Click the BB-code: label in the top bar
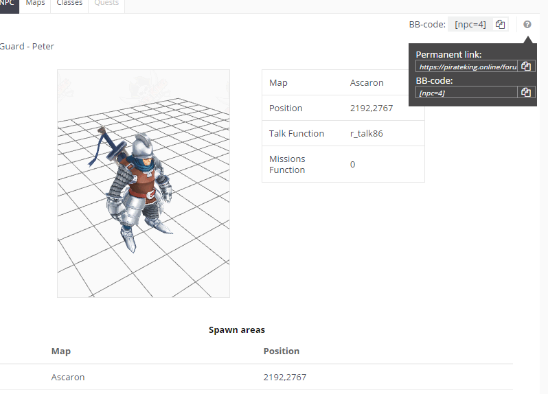548x394 pixels. [x=427, y=25]
